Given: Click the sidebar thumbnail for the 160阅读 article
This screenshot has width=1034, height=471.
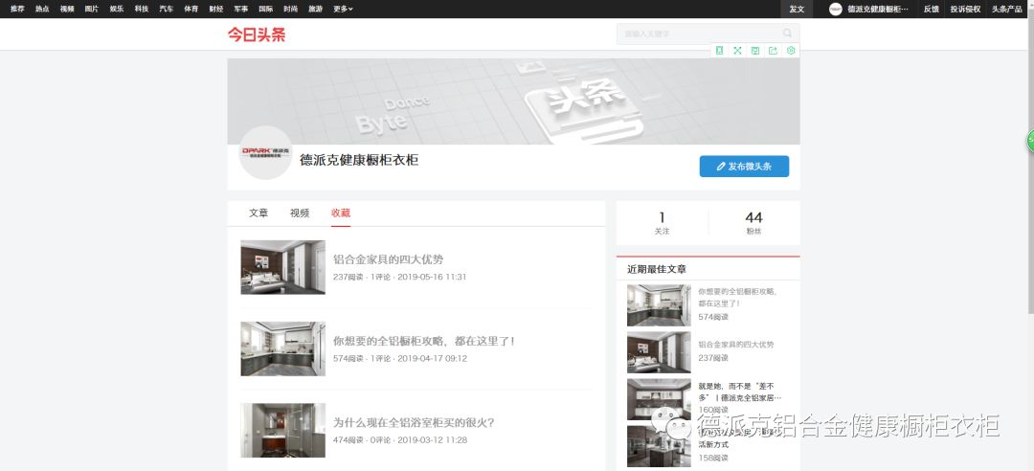Looking at the screenshot, I should click(659, 399).
